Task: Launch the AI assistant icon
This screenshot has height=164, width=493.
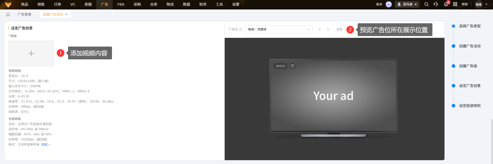Action: (x=389, y=4)
